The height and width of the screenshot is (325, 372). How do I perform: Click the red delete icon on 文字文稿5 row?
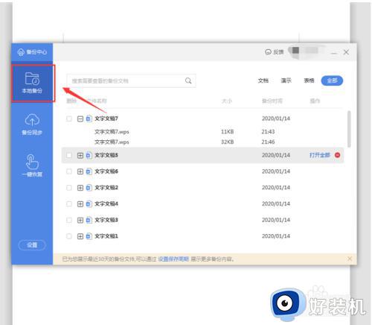[337, 155]
